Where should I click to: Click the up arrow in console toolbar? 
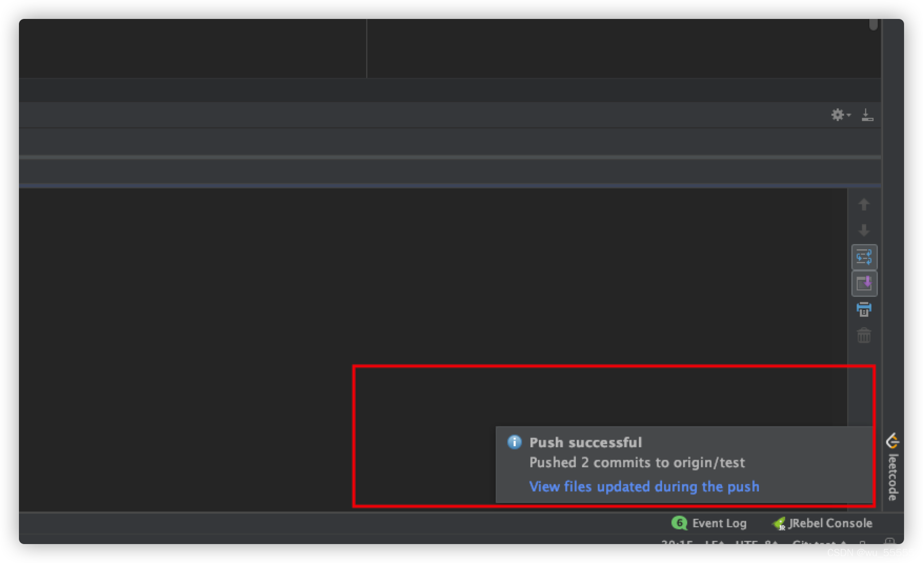tap(864, 204)
